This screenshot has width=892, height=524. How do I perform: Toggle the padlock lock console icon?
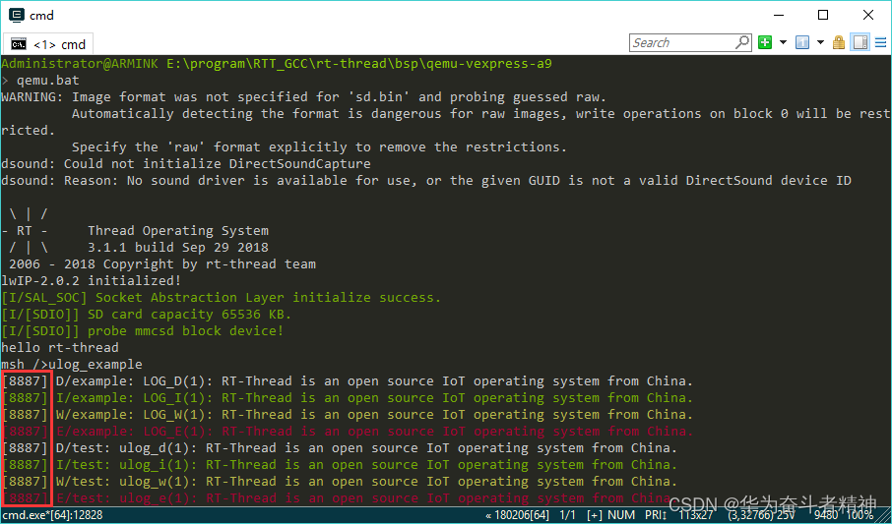(839, 42)
